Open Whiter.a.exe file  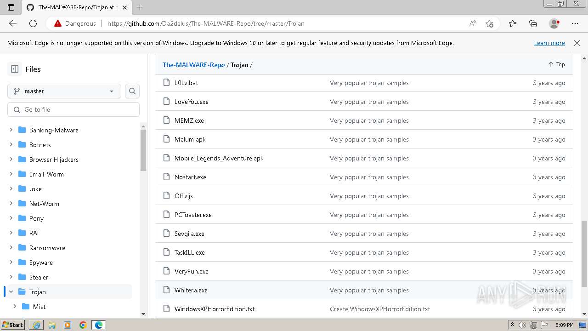pyautogui.click(x=191, y=290)
